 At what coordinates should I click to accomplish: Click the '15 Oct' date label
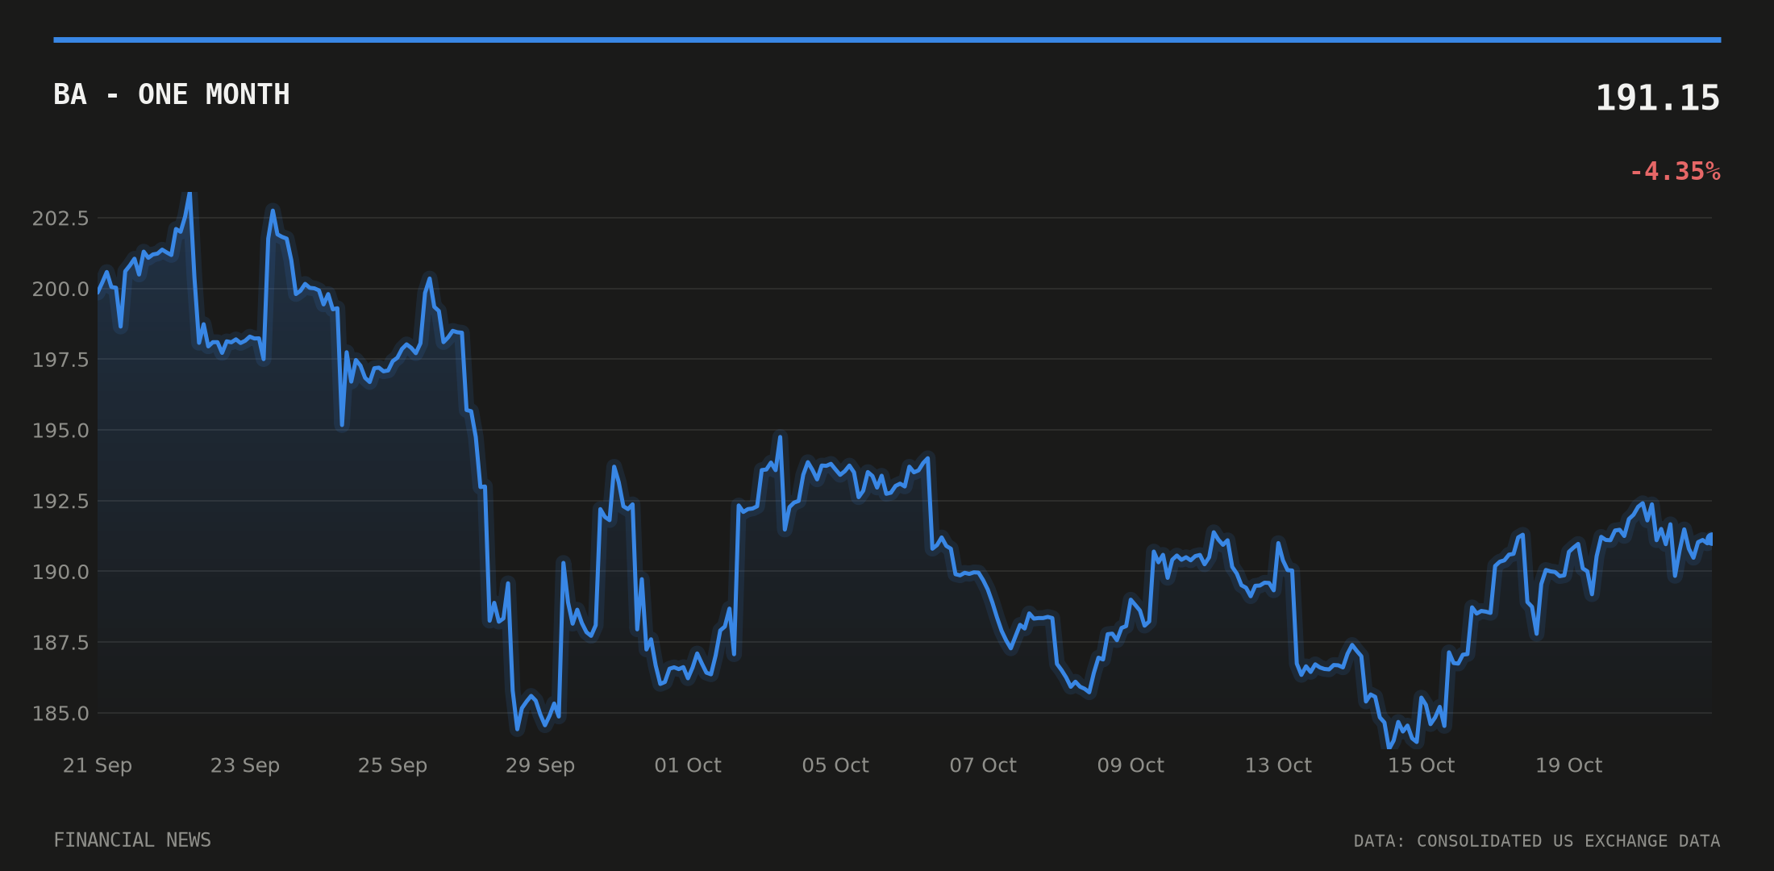pos(1421,765)
